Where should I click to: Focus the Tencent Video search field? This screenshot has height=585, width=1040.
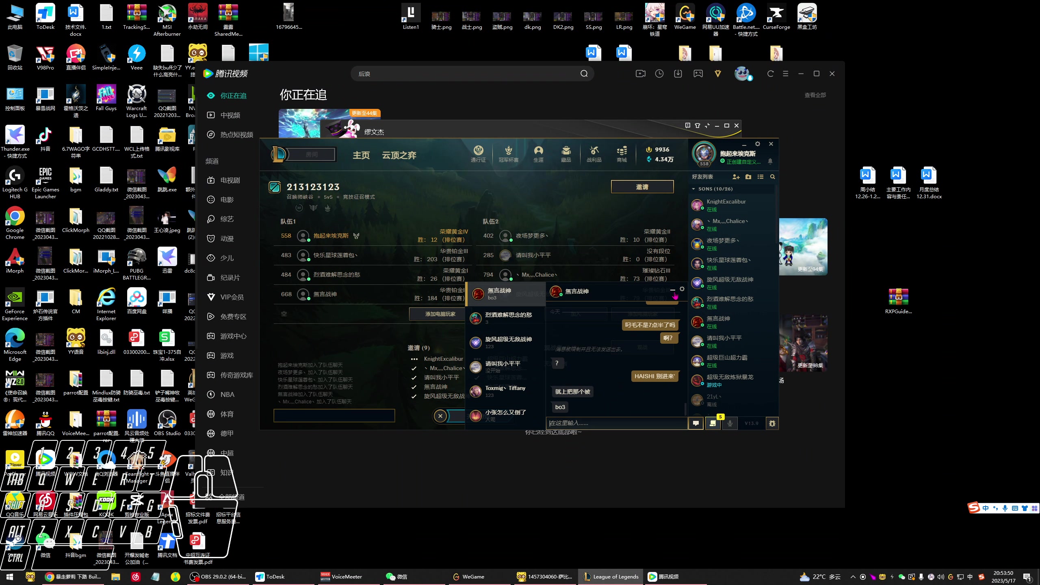coord(465,74)
